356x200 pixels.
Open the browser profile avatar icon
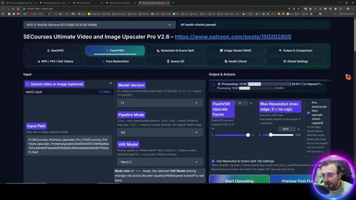[348, 8]
